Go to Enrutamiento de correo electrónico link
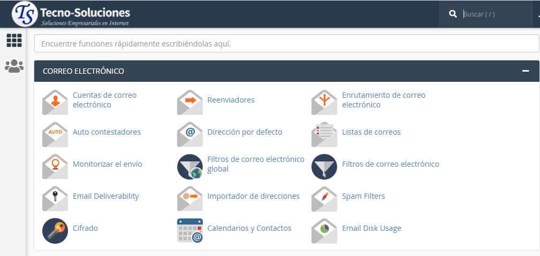The height and width of the screenshot is (256, 540). pos(384,100)
